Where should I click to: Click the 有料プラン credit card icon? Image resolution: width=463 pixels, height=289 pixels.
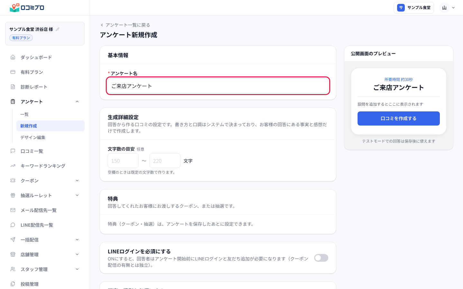point(13,72)
